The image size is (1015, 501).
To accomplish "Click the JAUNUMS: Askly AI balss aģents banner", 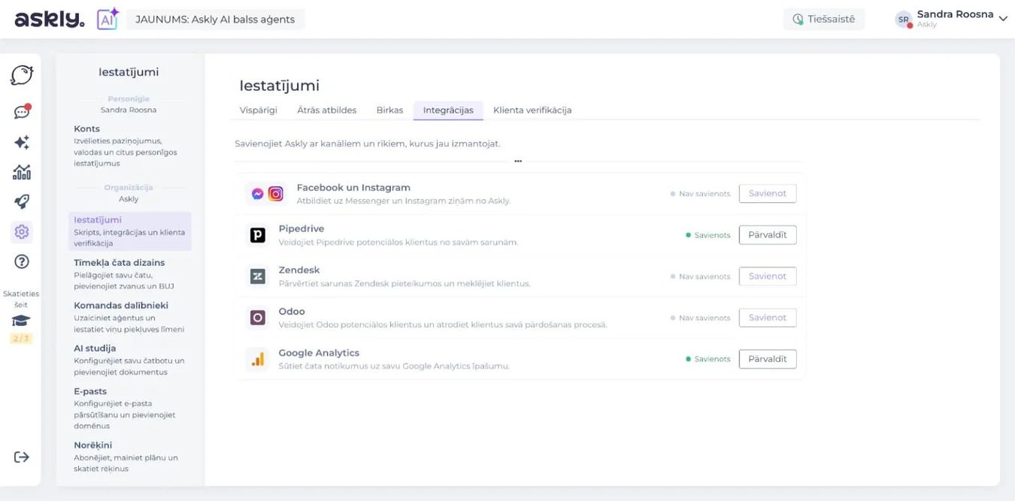I will click(x=215, y=20).
